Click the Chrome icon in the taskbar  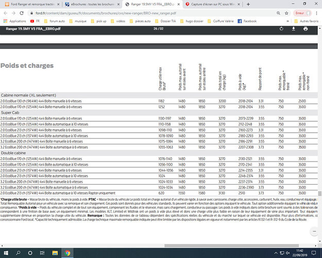click(67, 253)
